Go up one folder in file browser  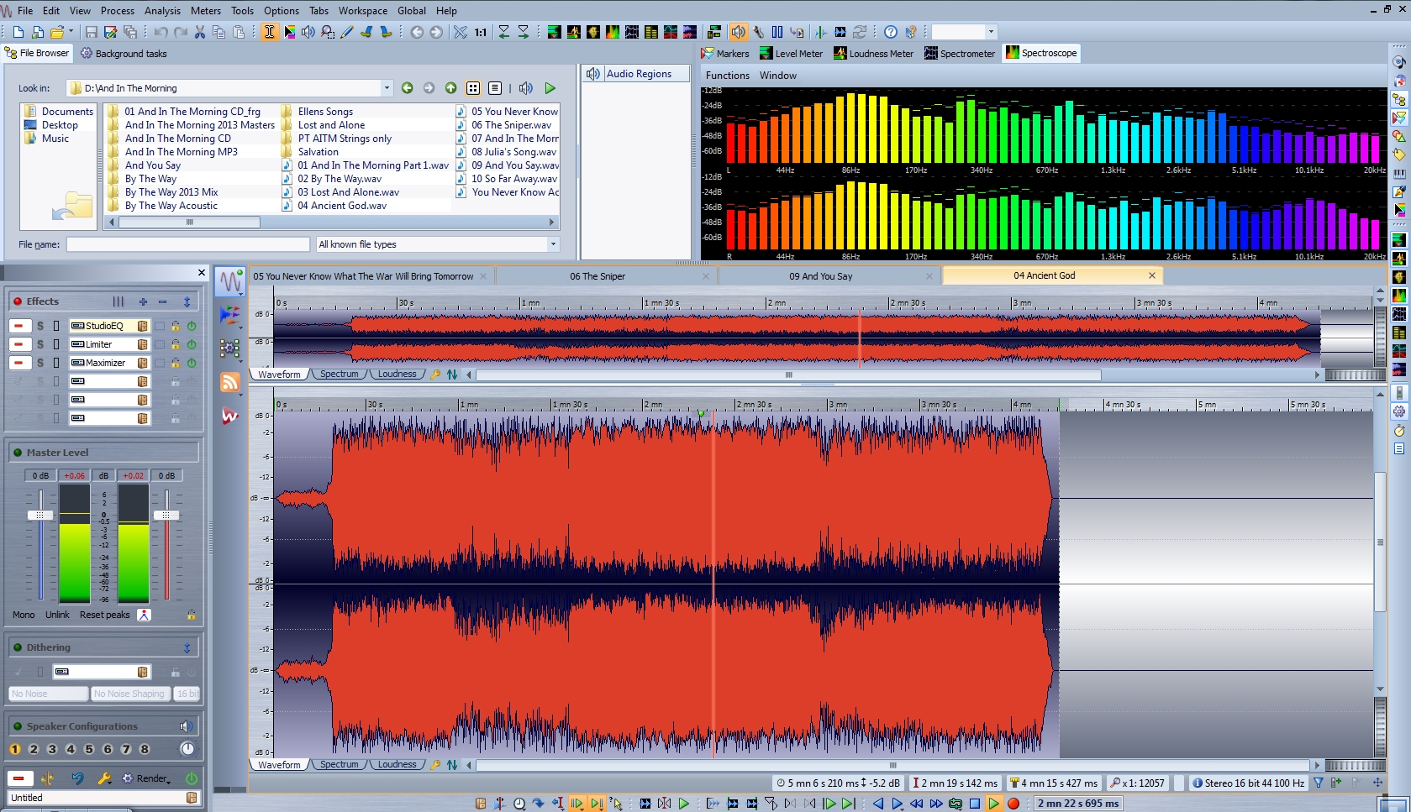(450, 88)
